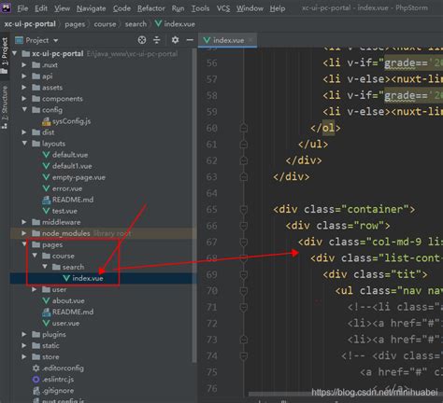
Task: Open the Structure tool window sidebar button
Action: [x=5, y=107]
